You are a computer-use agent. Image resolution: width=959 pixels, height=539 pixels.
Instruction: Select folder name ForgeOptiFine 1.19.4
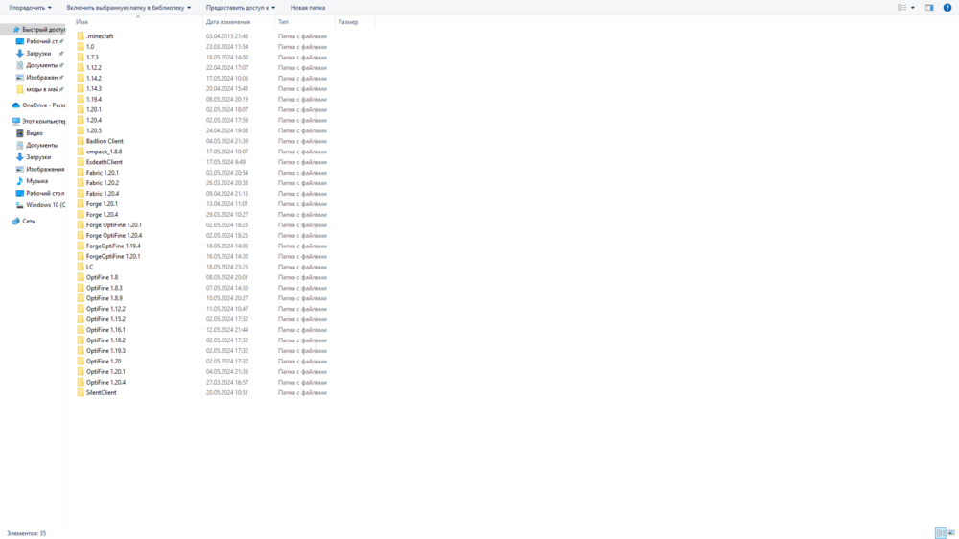[x=113, y=246]
